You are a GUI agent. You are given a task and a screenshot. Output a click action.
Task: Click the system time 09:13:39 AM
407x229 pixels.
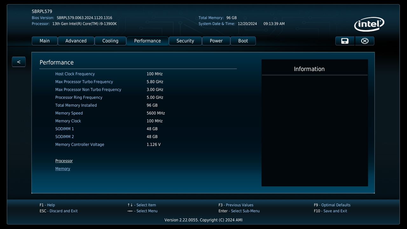point(274,24)
